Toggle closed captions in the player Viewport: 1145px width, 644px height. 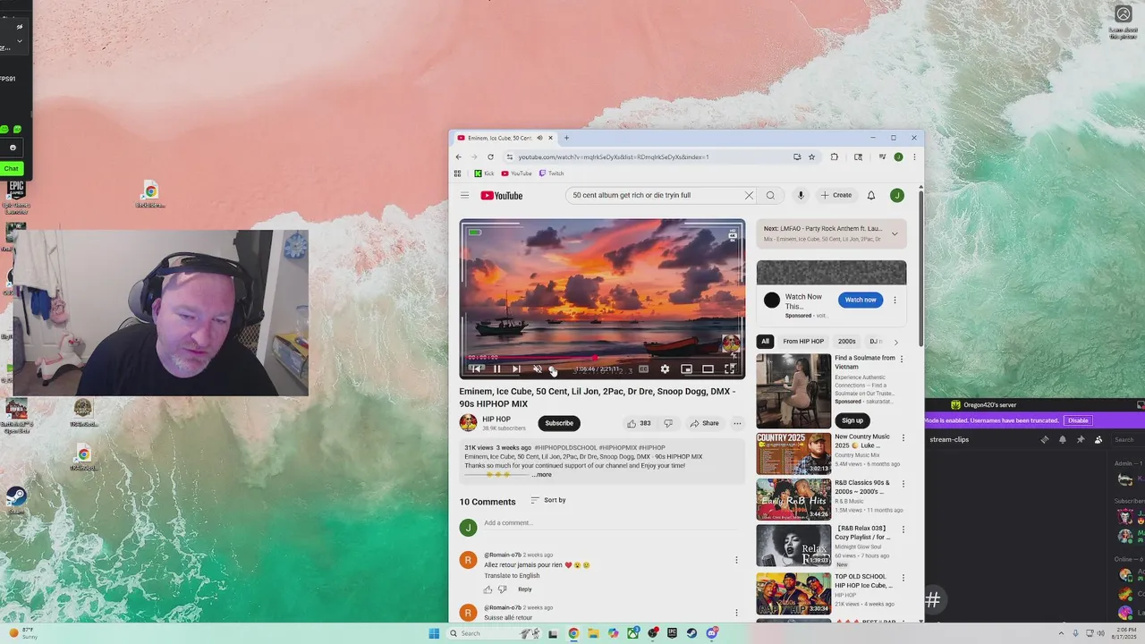tap(643, 369)
